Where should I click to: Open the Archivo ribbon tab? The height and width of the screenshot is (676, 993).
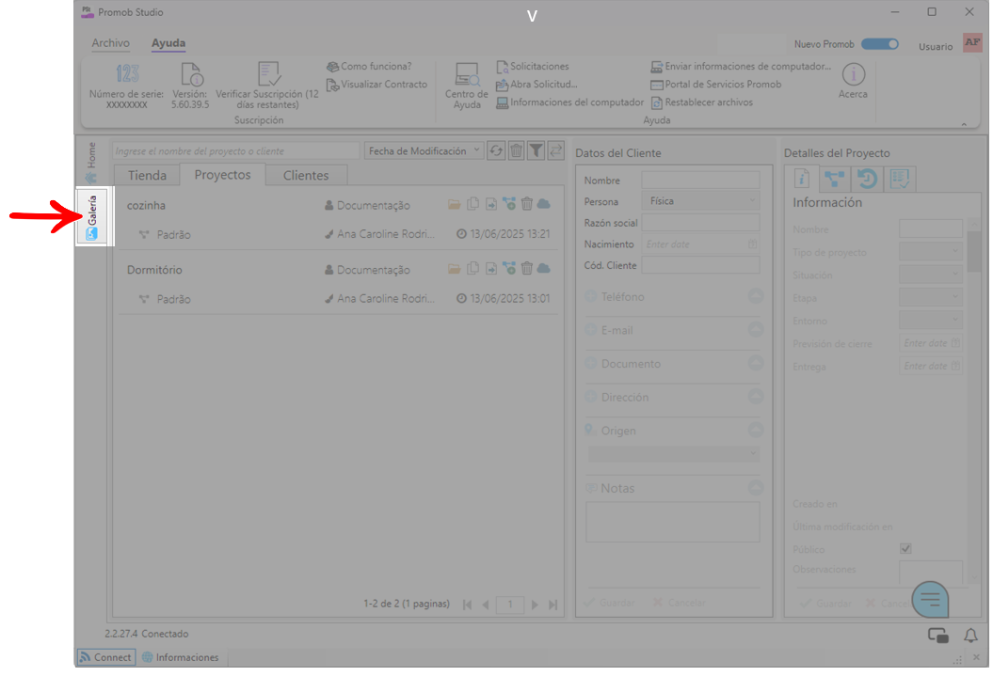pos(110,43)
